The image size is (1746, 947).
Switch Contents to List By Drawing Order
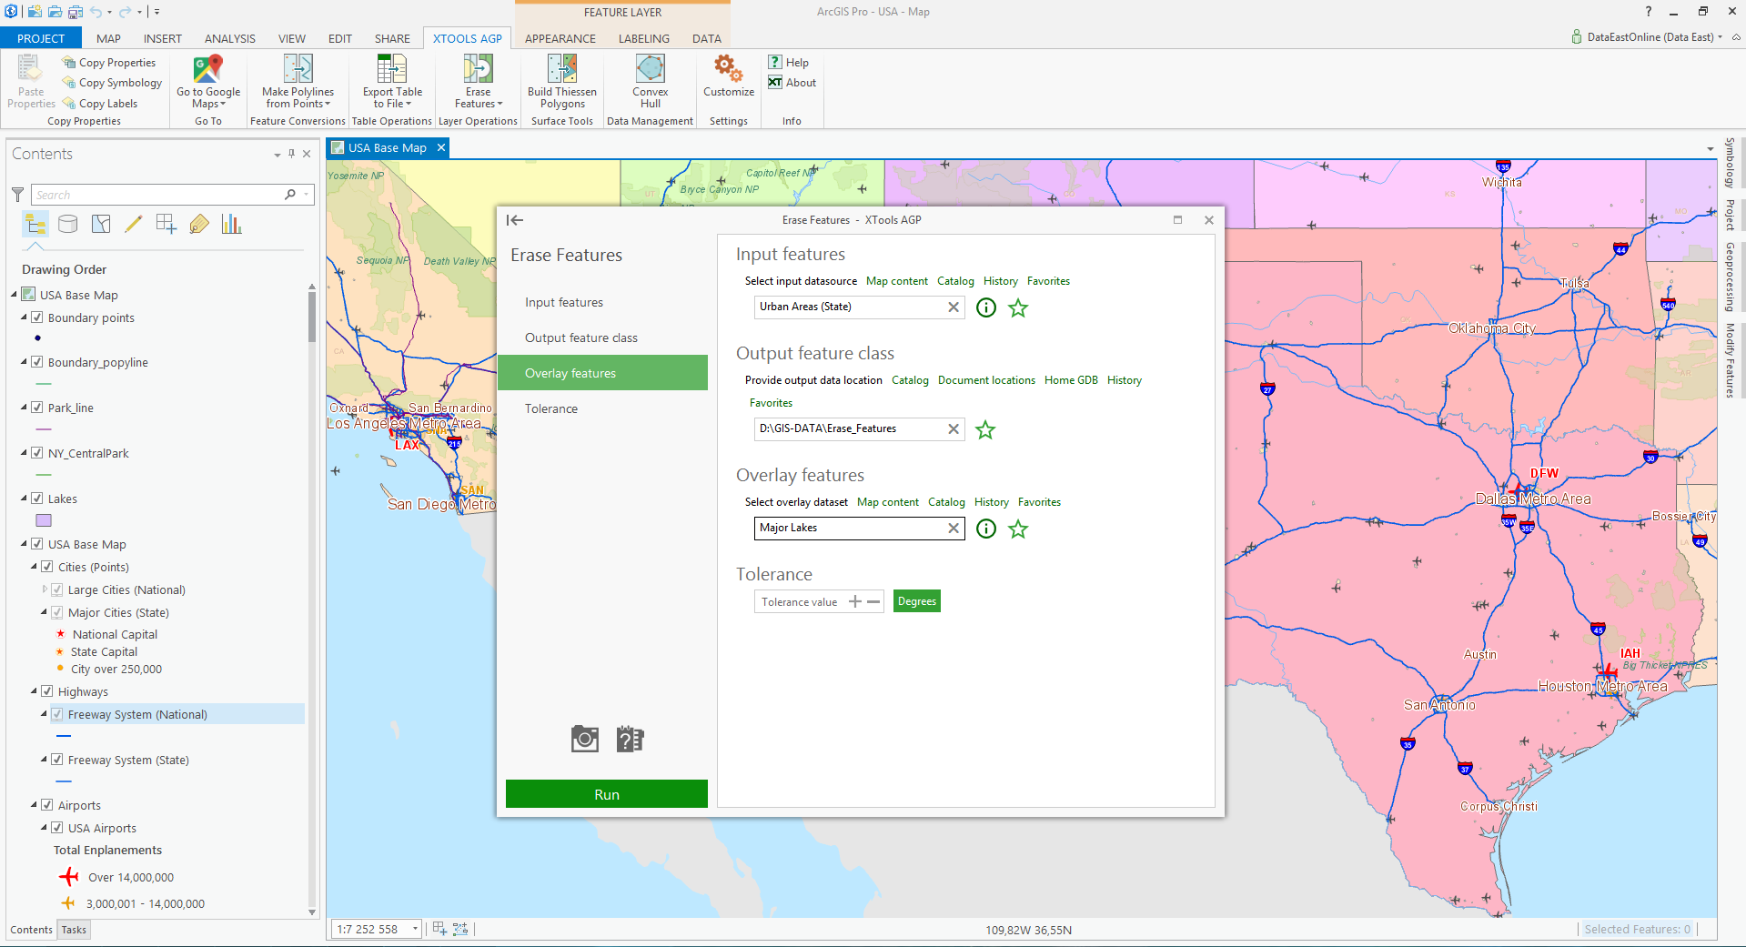pos(35,224)
